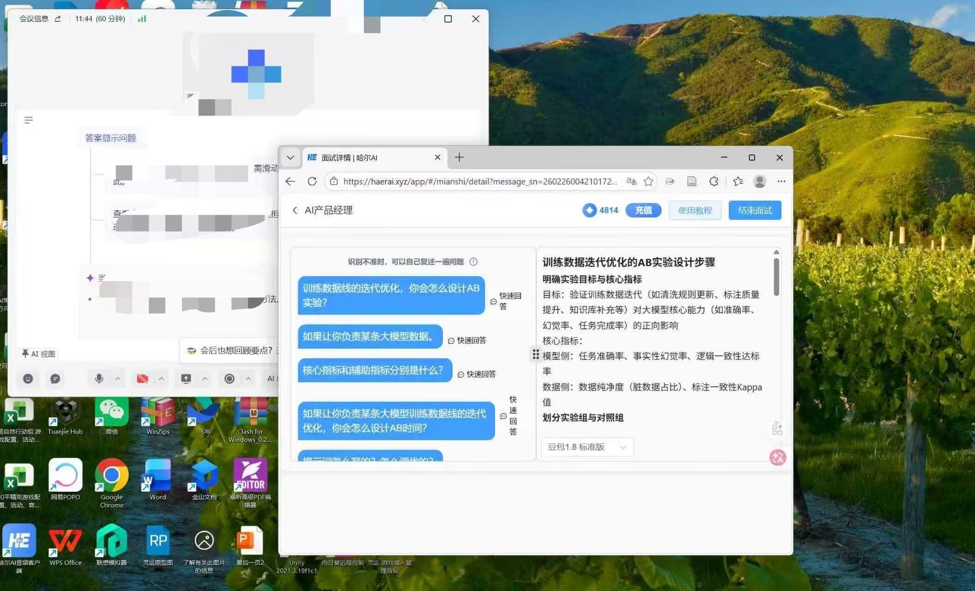Open the meeting chat bubble icon
This screenshot has height=591, width=975.
tap(55, 379)
